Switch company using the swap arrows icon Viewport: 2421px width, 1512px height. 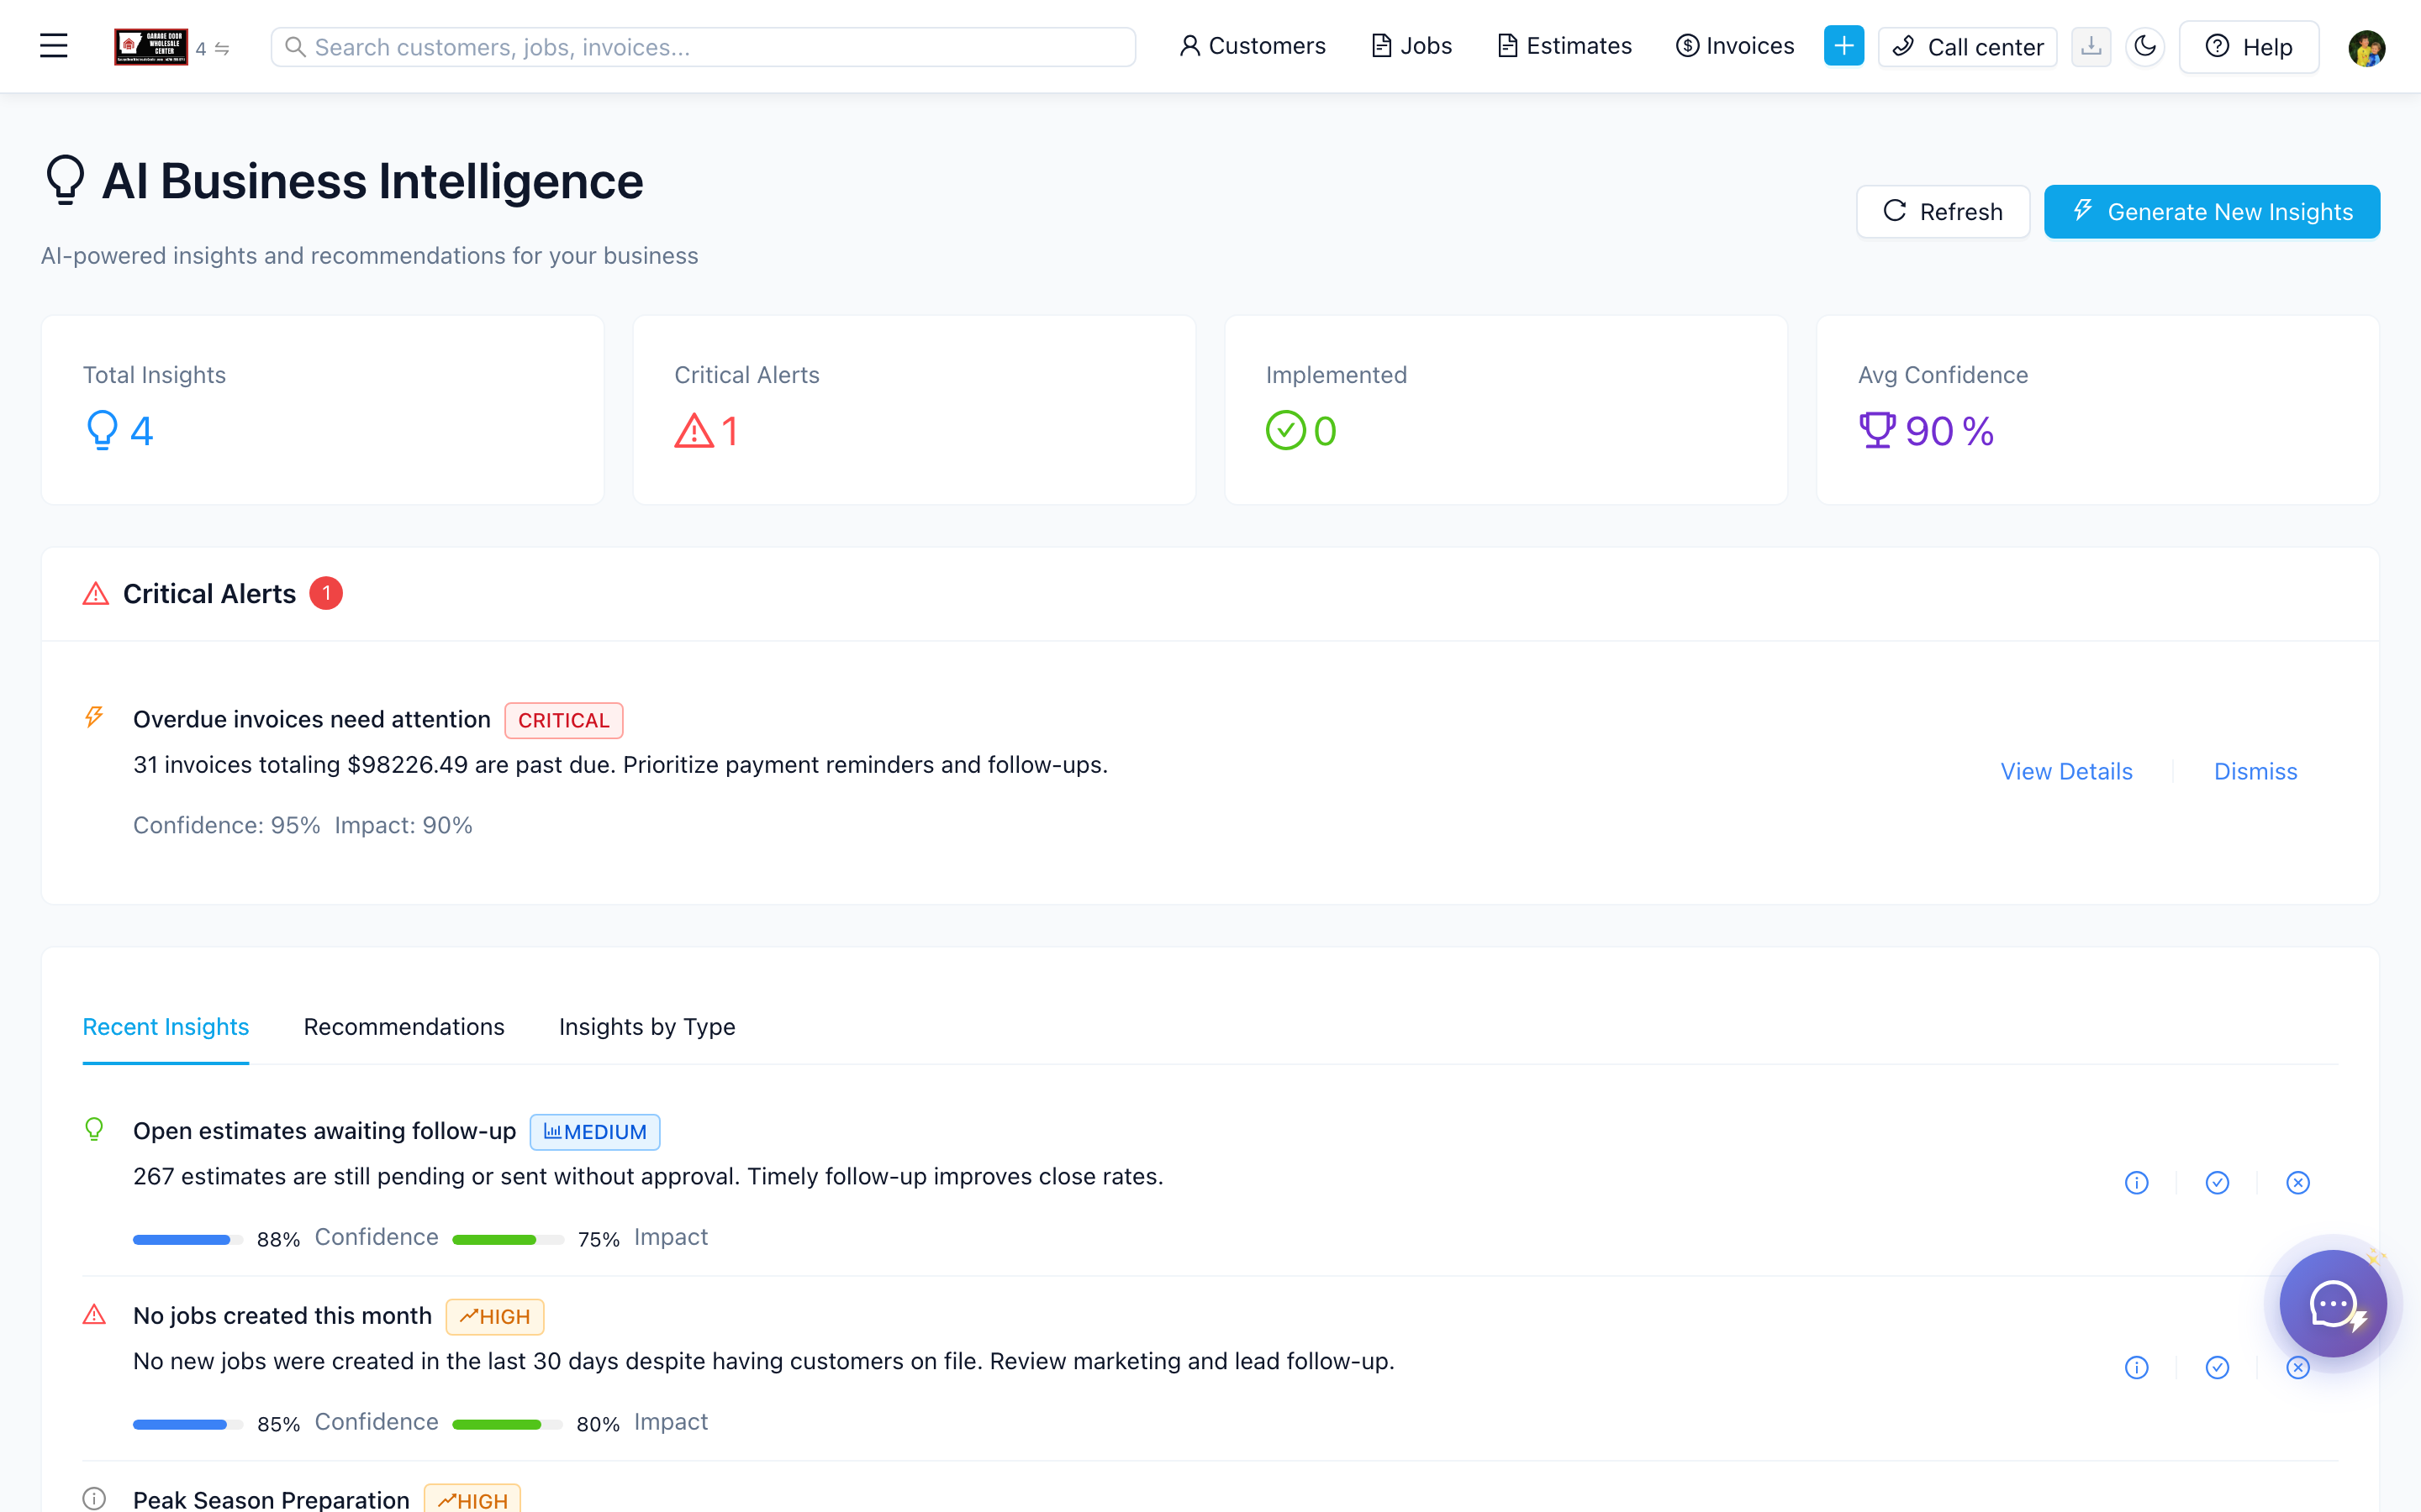pyautogui.click(x=222, y=49)
